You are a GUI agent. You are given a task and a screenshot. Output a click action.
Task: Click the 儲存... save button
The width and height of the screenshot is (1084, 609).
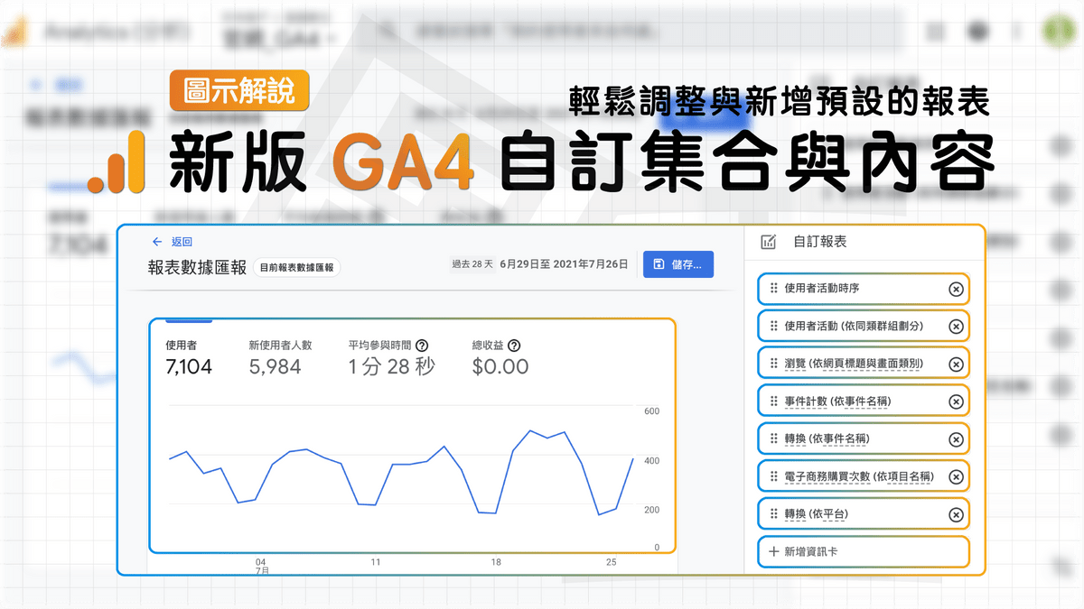point(677,264)
